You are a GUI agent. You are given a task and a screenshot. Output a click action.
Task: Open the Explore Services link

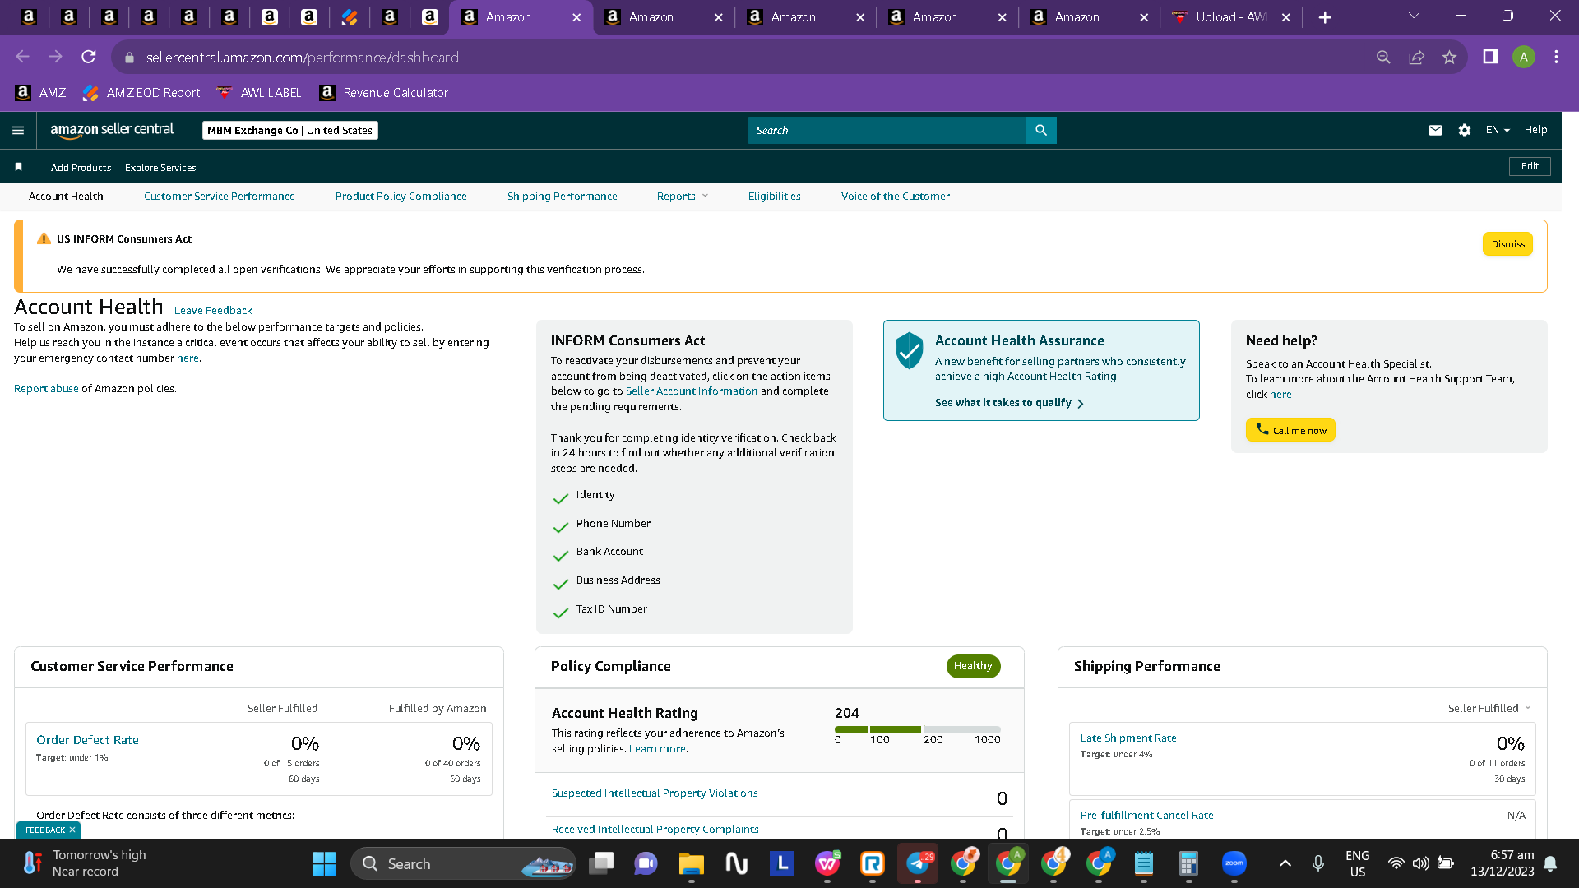(160, 167)
